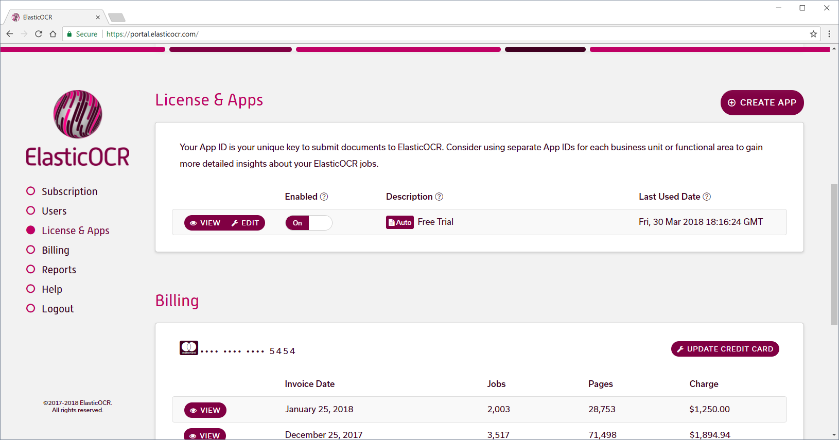The image size is (839, 440).
Task: Click the Auto badge on Free Trial
Action: click(400, 222)
